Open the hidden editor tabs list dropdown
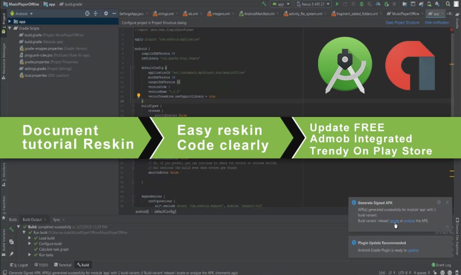 coord(450,13)
